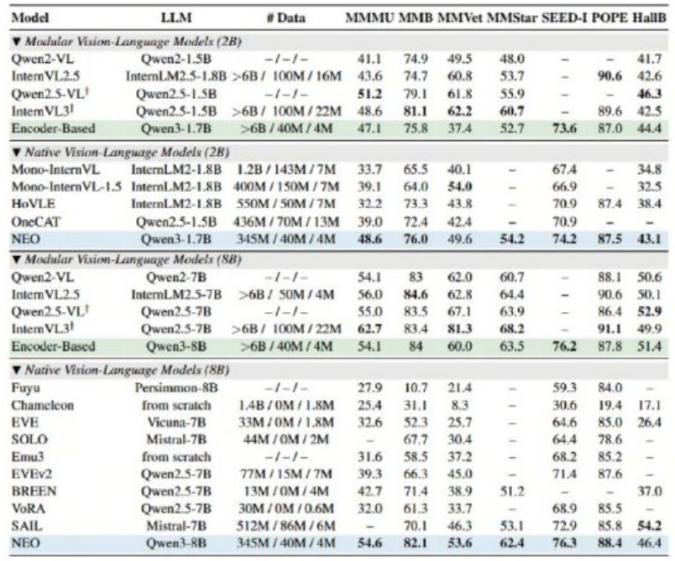The height and width of the screenshot is (561, 675).
Task: Click the "SOLO" model name
Action: point(29,439)
